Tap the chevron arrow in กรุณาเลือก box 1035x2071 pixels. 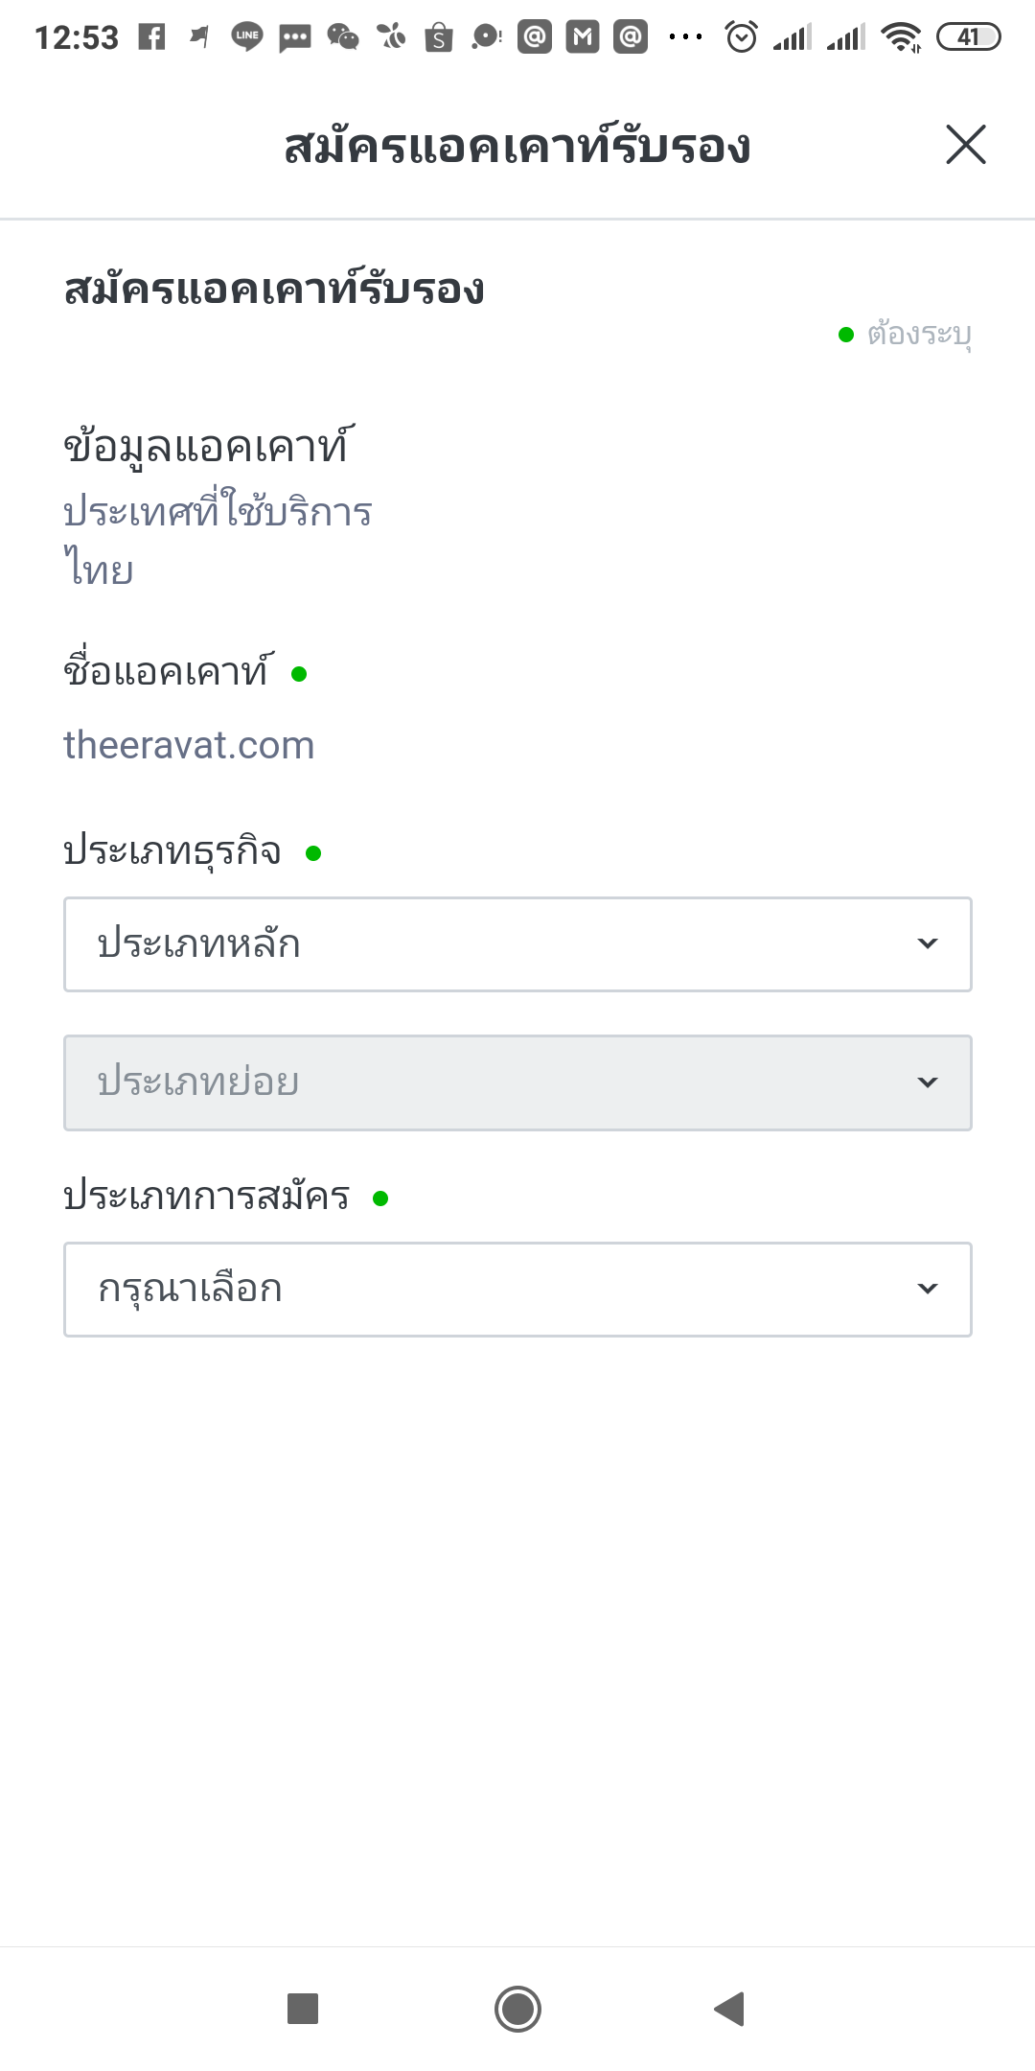coord(927,1289)
